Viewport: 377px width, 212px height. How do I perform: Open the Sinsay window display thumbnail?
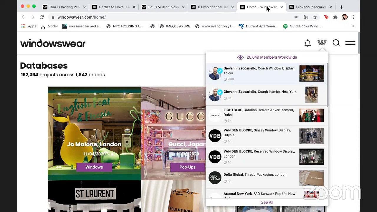tap(311, 136)
